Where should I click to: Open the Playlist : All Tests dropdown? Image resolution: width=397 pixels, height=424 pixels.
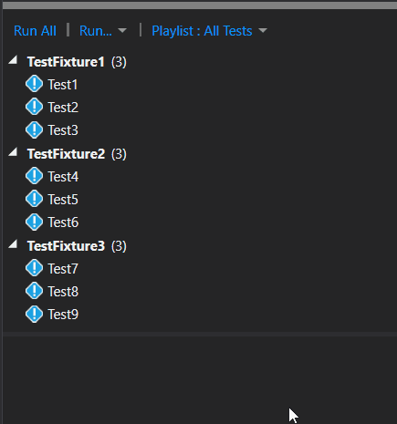click(x=209, y=31)
